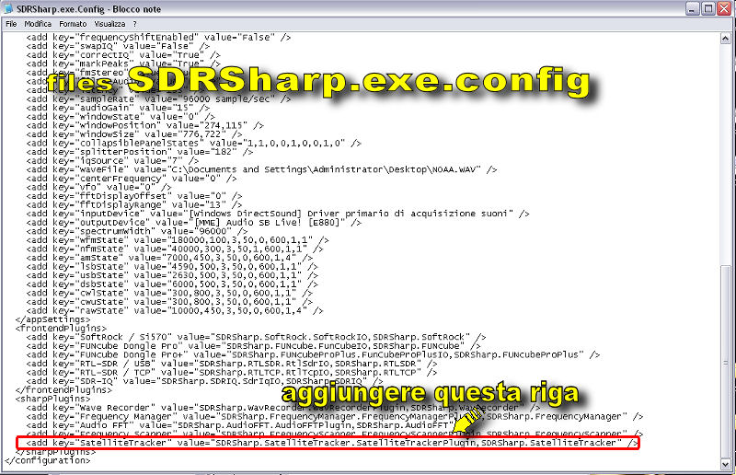Click the "FUNcube Dongle Pro" plugin line

coord(254,346)
